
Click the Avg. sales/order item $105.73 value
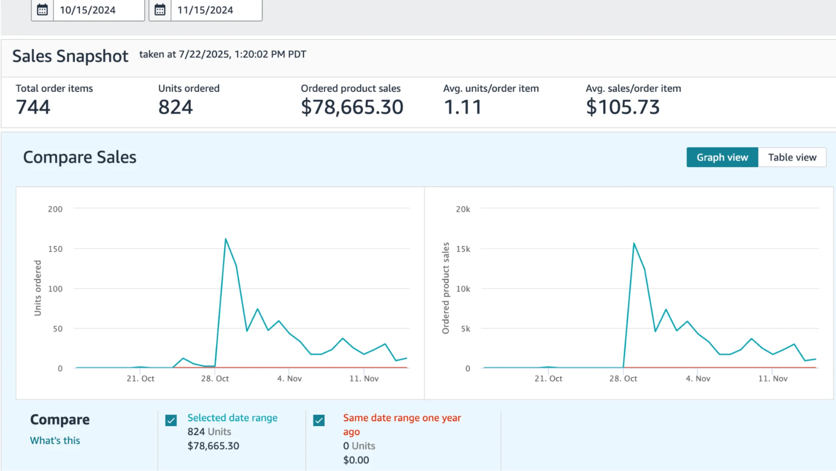tap(623, 107)
